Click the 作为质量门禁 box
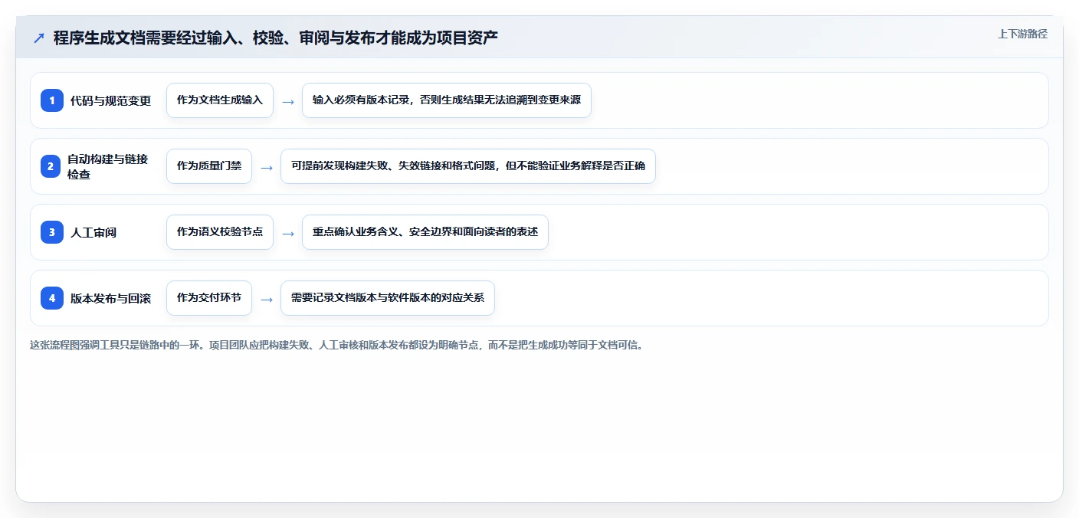The height and width of the screenshot is (518, 1079). click(x=209, y=166)
